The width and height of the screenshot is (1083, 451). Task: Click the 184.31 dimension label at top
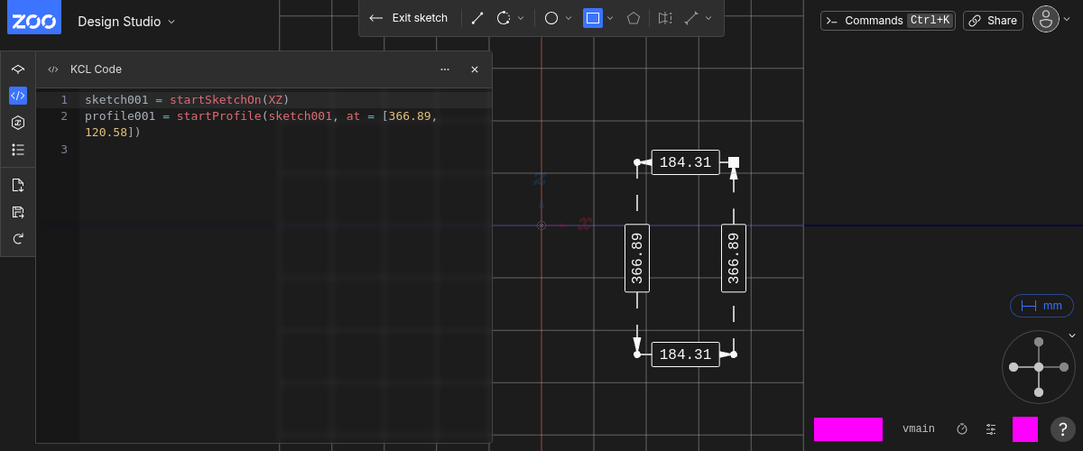pyautogui.click(x=685, y=162)
